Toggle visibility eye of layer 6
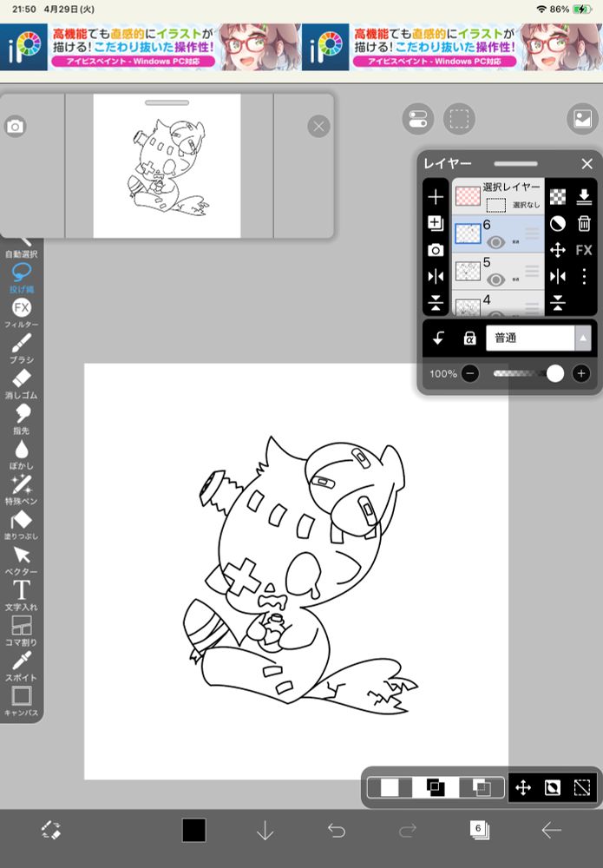The height and width of the screenshot is (868, 603). pos(495,242)
